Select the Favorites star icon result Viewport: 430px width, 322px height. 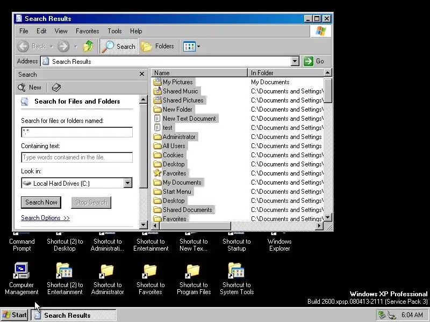[157, 173]
